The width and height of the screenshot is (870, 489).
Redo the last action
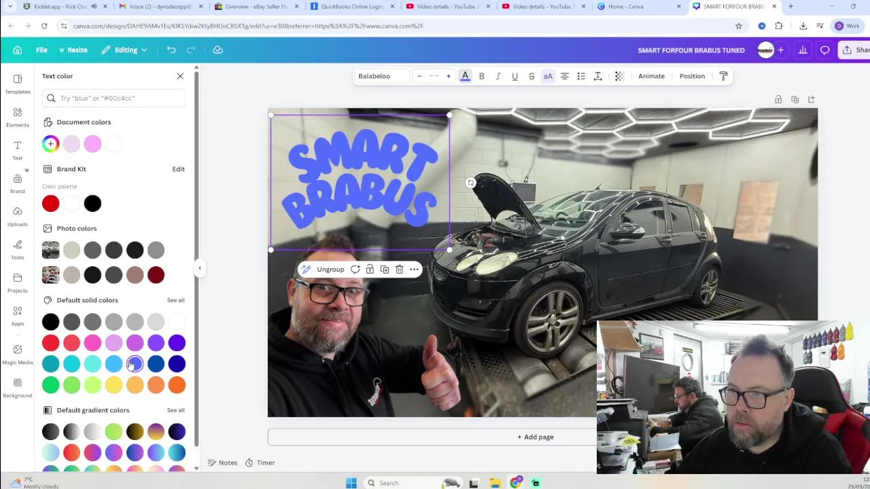(191, 50)
